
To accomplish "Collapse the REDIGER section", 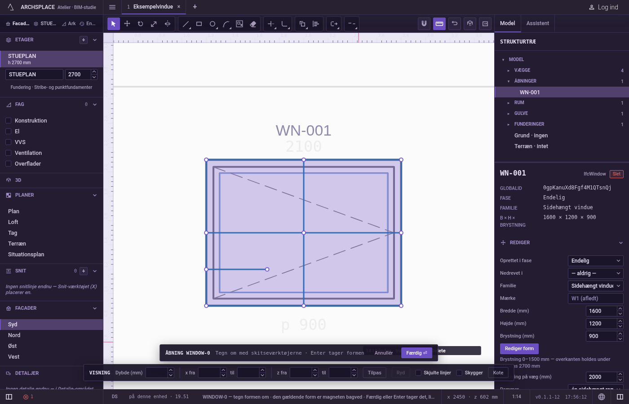I will 621,243.
